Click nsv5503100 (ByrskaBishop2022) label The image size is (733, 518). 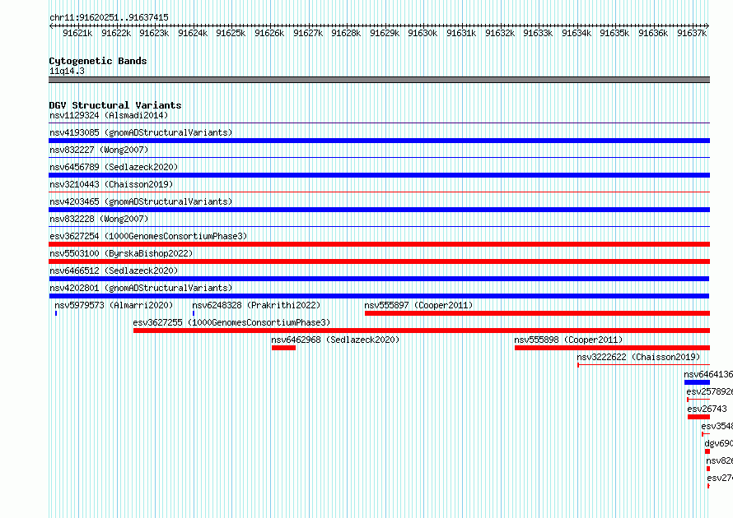tap(121, 253)
